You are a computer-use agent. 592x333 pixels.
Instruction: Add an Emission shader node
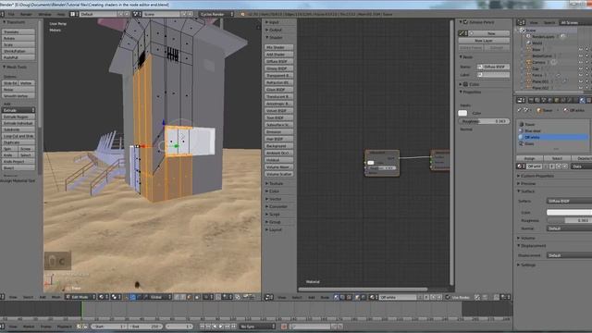pos(279,131)
